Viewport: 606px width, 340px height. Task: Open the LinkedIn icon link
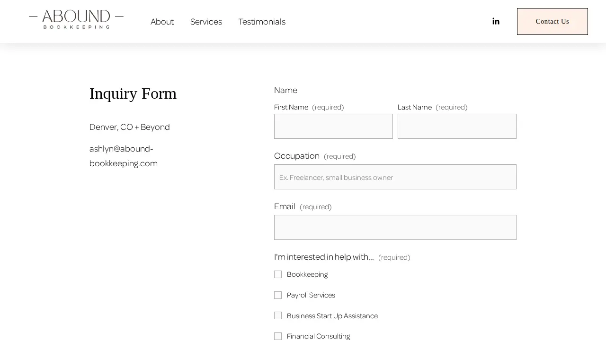(x=496, y=21)
